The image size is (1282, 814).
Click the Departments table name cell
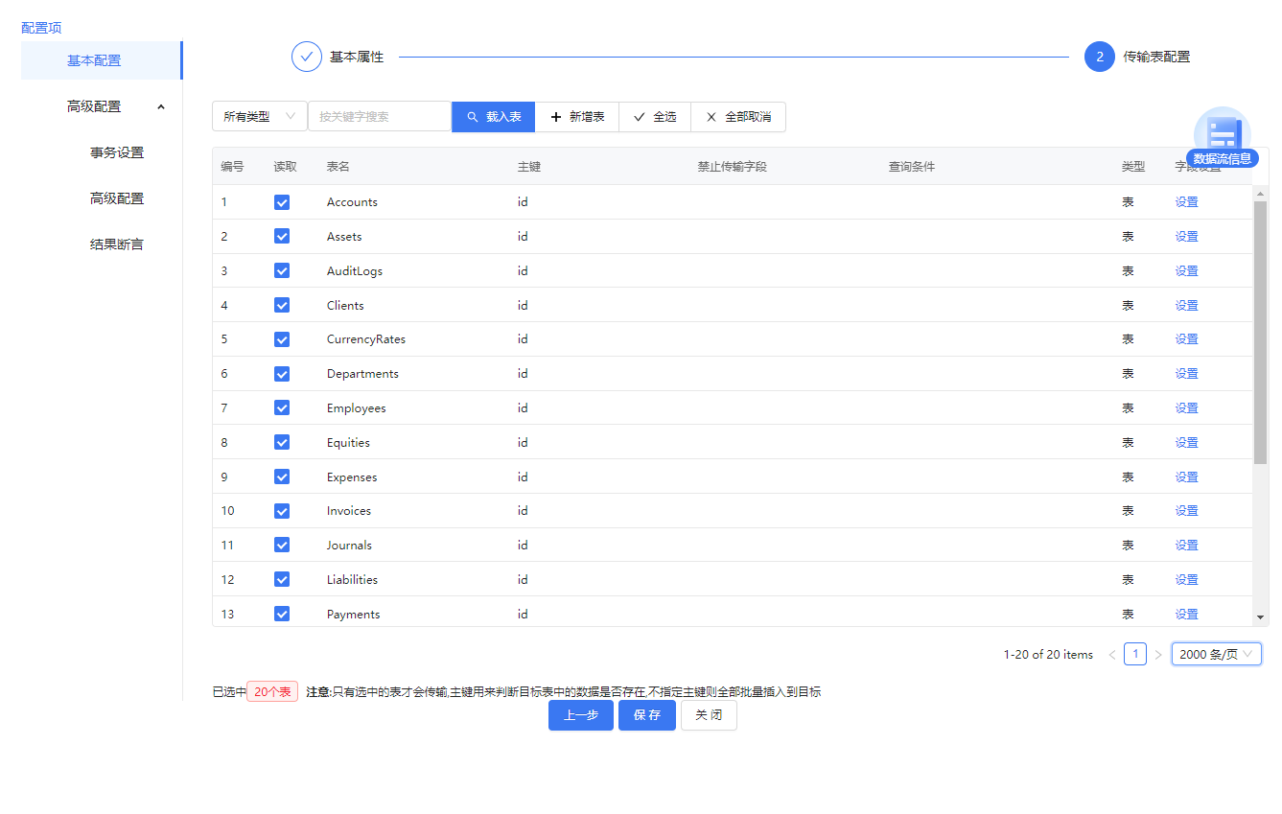(x=362, y=374)
